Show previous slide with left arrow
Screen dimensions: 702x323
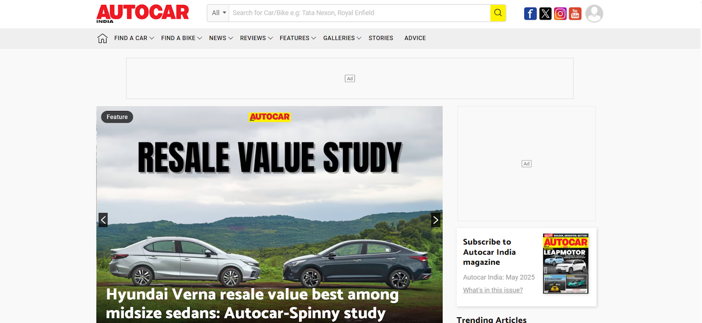103,220
